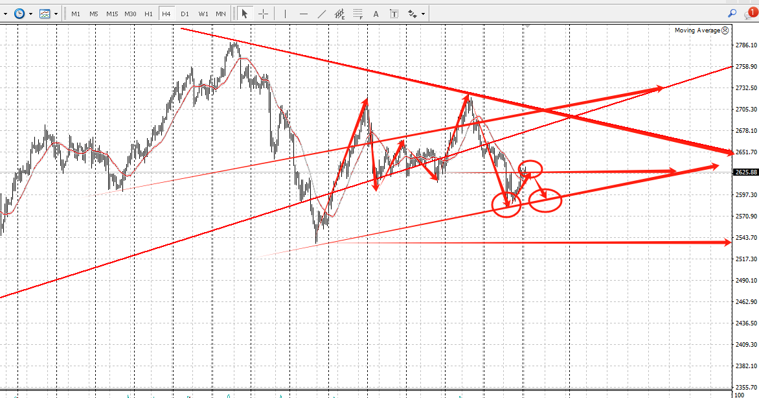Screen dimensions: 759x398
Task: Select the Vertical Line drawing tool
Action: (x=285, y=14)
